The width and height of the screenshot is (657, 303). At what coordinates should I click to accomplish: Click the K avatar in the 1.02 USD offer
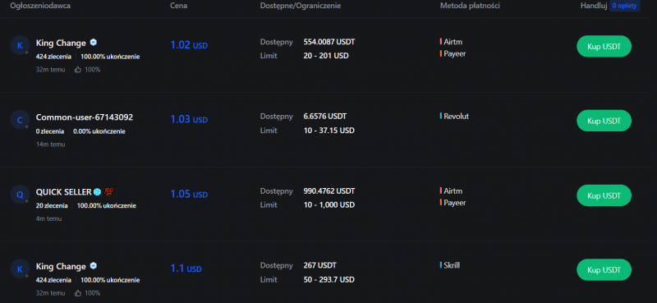[x=20, y=45]
